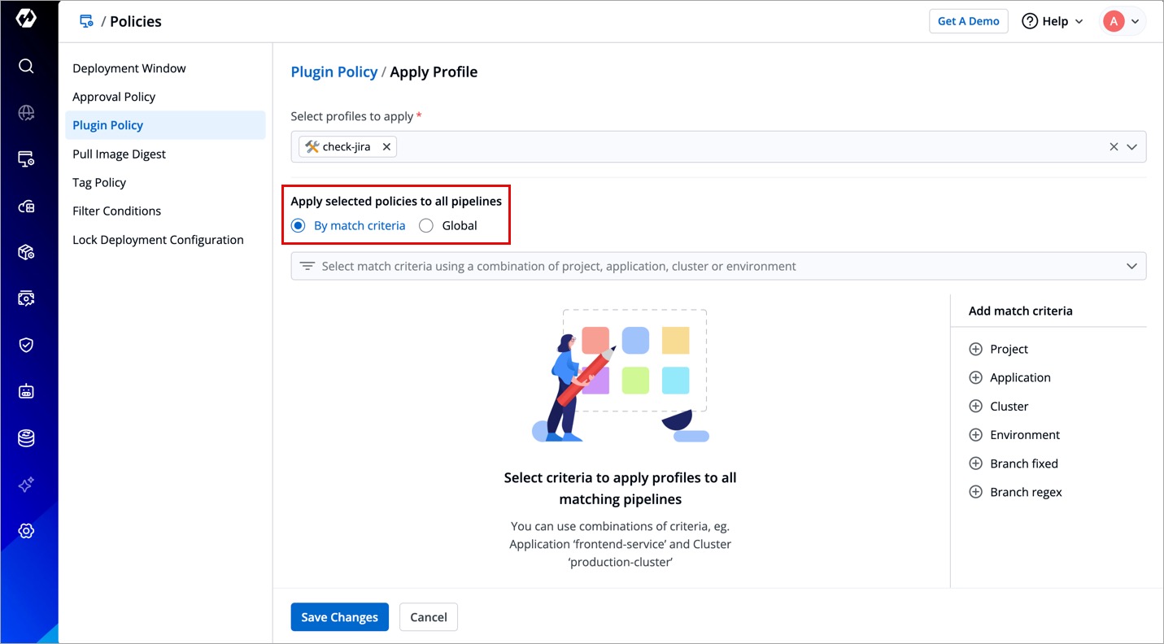Remove the check-jira profile chip
The image size is (1164, 644).
[x=386, y=147]
